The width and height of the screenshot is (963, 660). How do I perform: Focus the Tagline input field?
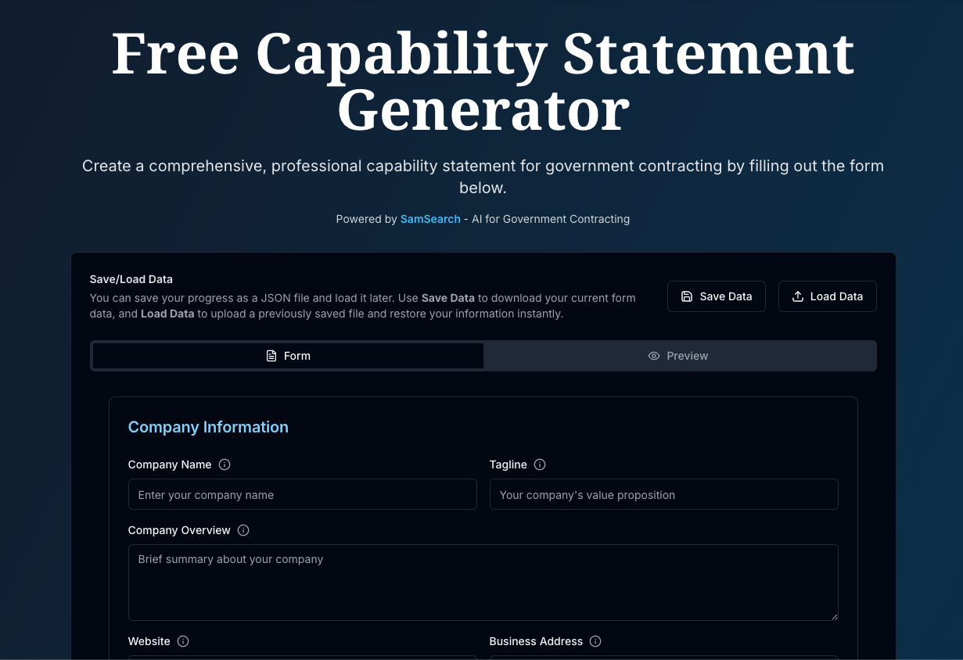click(x=664, y=494)
